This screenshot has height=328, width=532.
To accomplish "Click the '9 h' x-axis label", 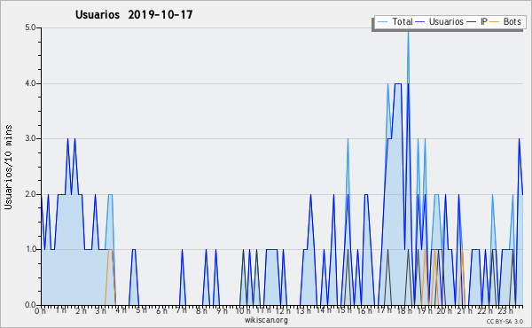I will pos(222,310).
